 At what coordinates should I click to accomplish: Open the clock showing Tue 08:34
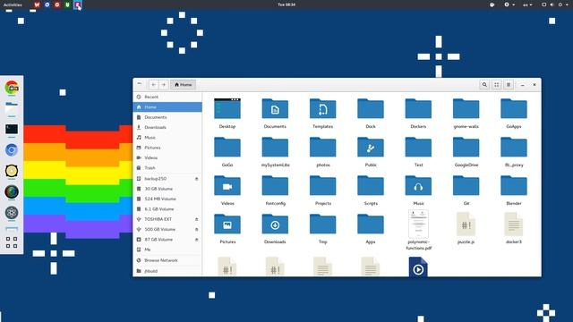coord(286,4)
